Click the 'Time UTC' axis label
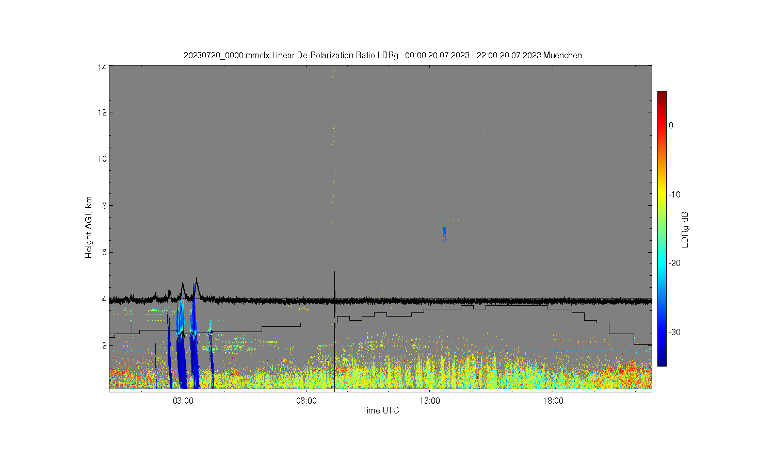 point(380,410)
